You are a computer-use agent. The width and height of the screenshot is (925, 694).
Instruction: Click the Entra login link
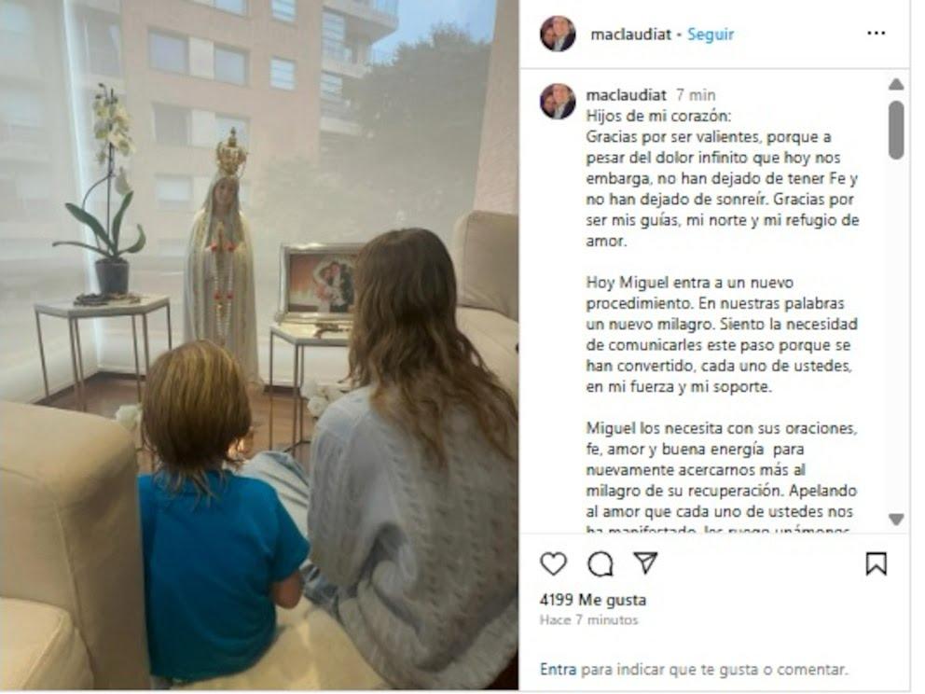[x=558, y=669]
